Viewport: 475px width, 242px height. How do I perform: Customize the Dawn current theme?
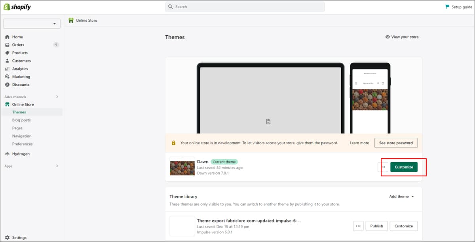pyautogui.click(x=404, y=167)
